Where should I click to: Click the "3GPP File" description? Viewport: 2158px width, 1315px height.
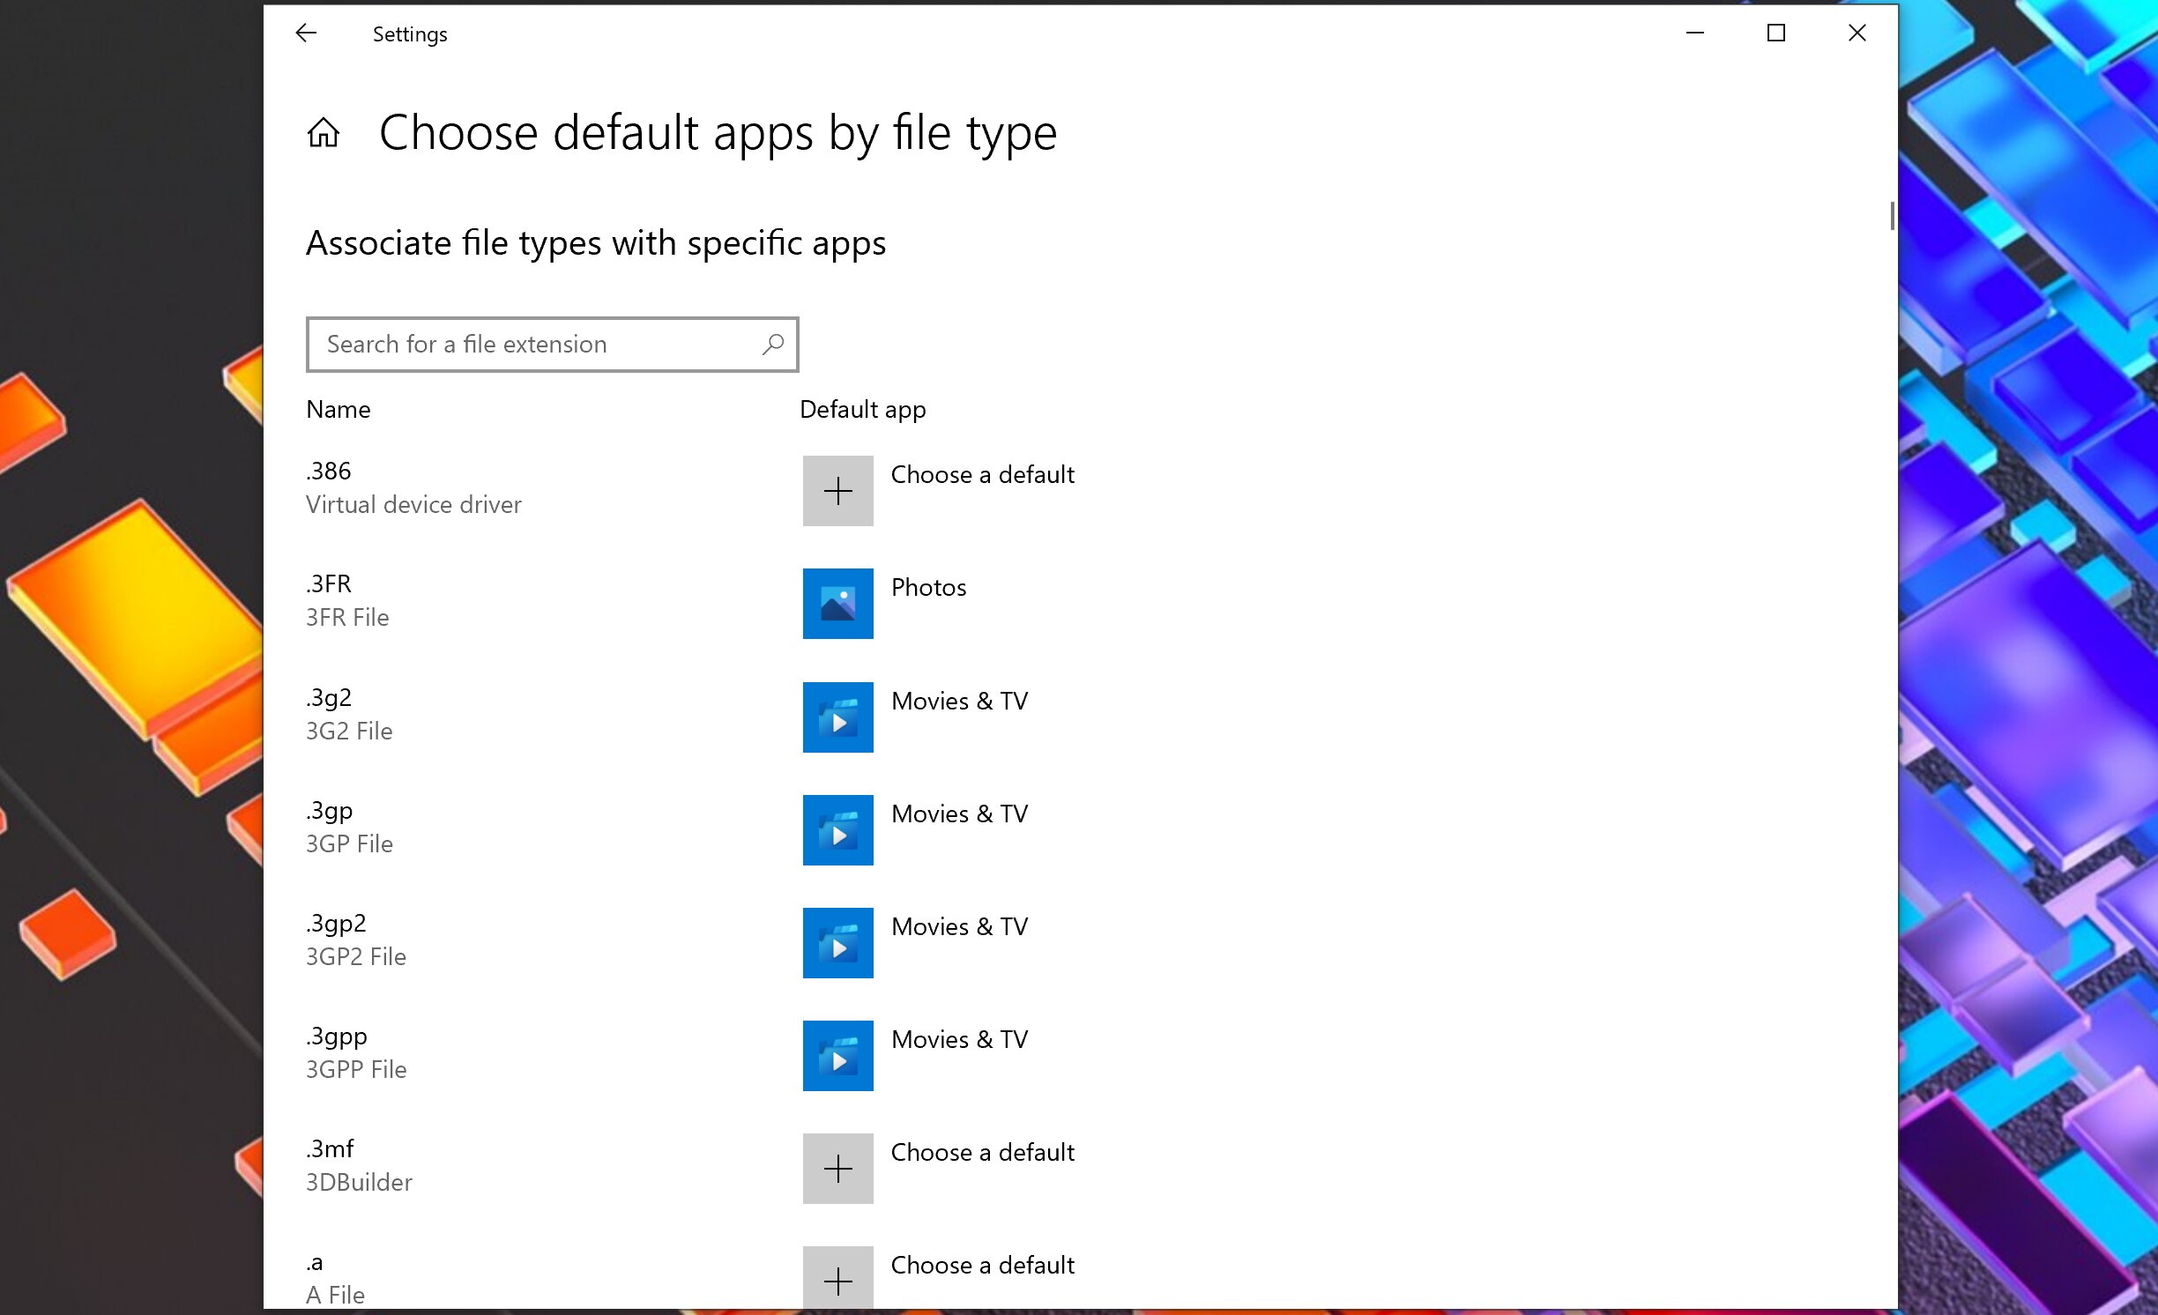(356, 1069)
